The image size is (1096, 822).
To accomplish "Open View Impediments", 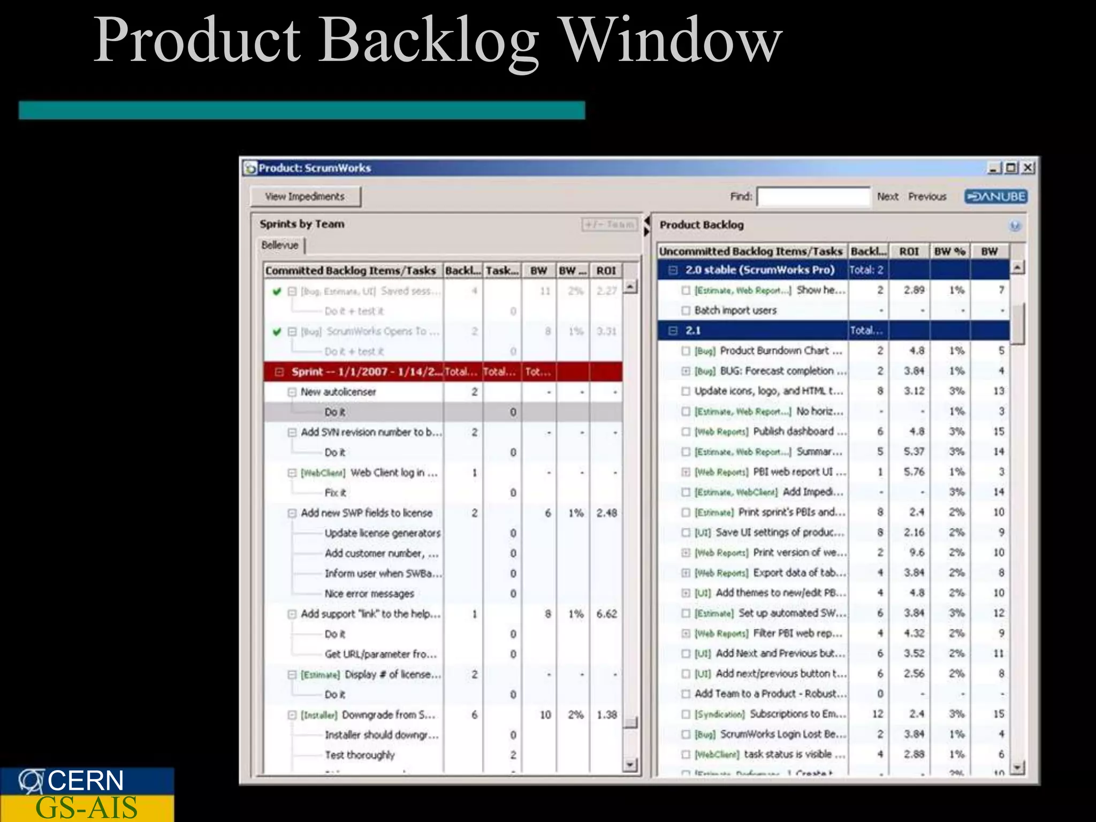I will (305, 196).
